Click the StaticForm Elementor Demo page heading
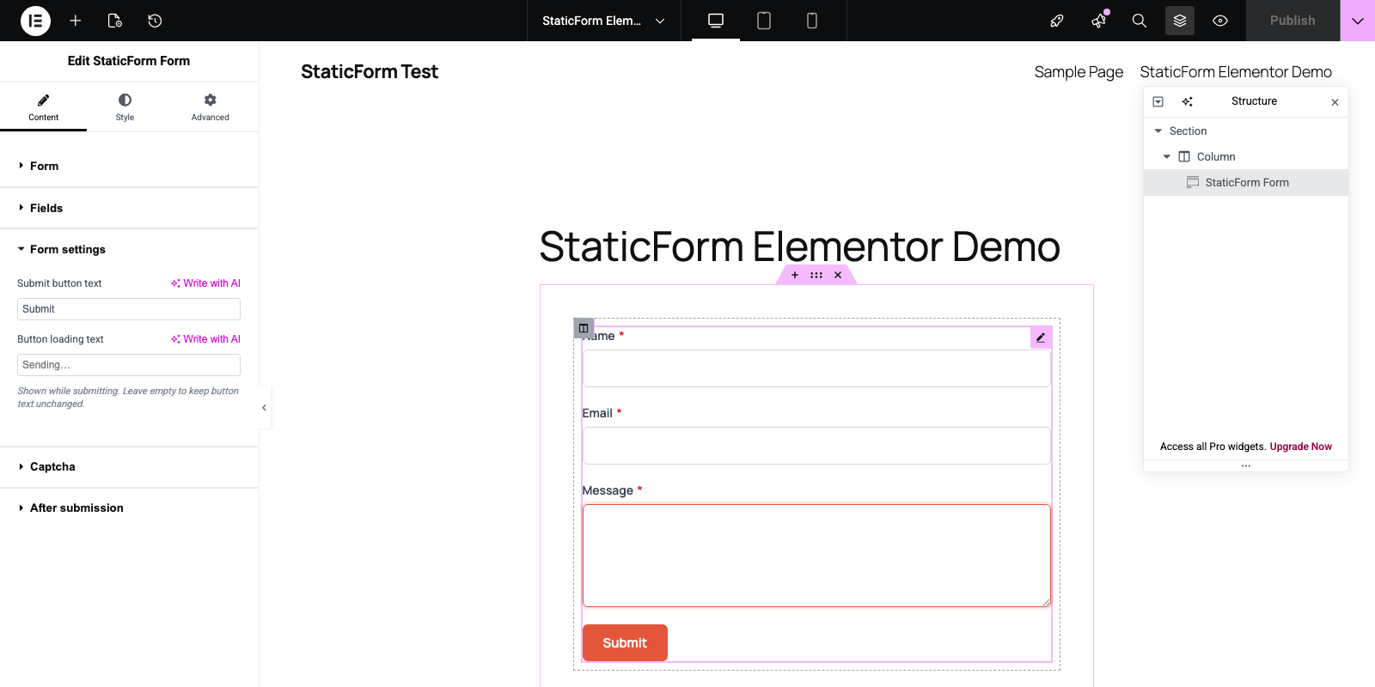 coord(799,246)
